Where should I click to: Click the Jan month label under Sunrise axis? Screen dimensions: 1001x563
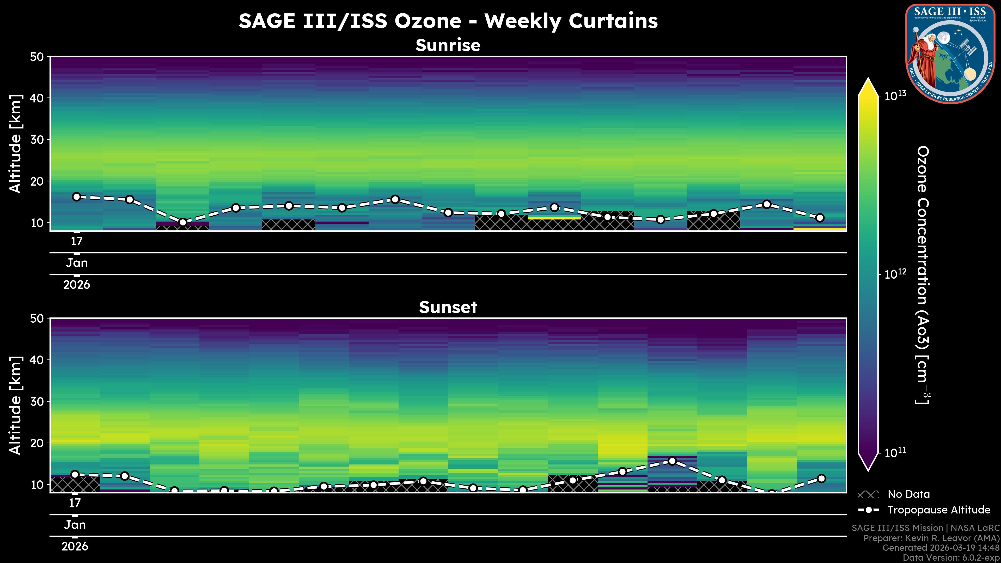click(x=77, y=263)
